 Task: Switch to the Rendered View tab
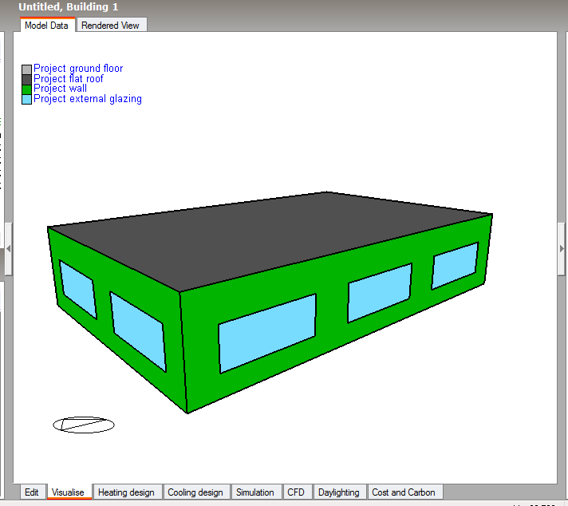point(112,25)
